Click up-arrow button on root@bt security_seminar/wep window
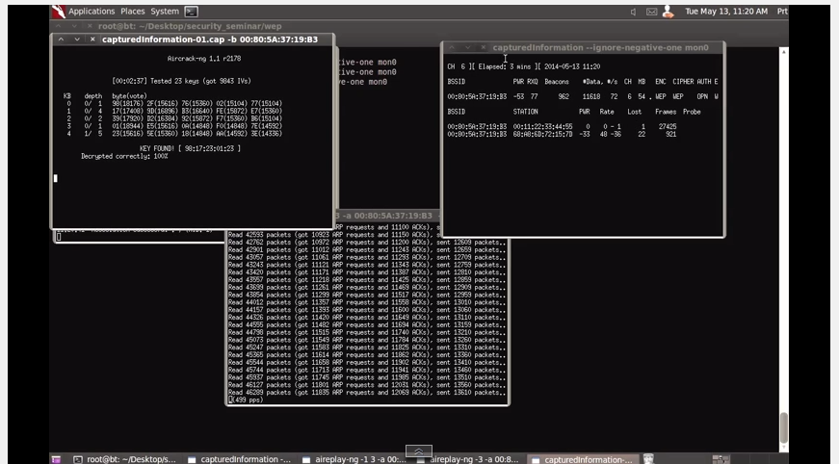This screenshot has height=464, width=839. coord(59,26)
